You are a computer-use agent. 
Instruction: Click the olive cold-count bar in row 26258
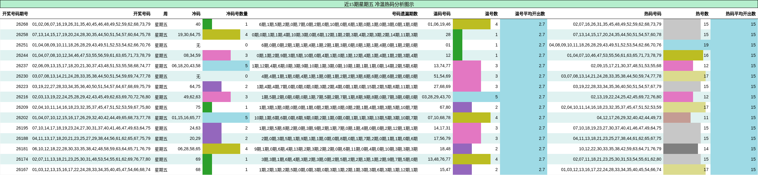(x=221, y=35)
